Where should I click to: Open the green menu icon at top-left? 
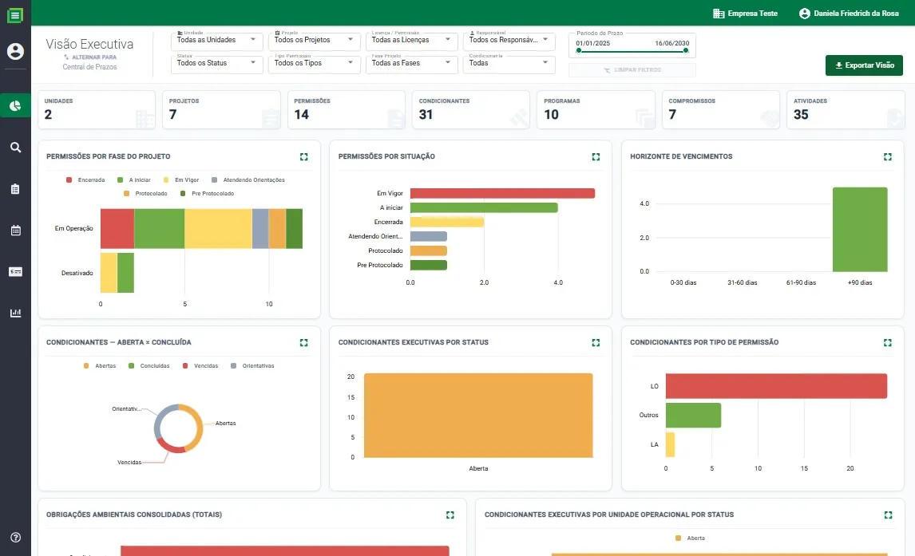coord(15,15)
